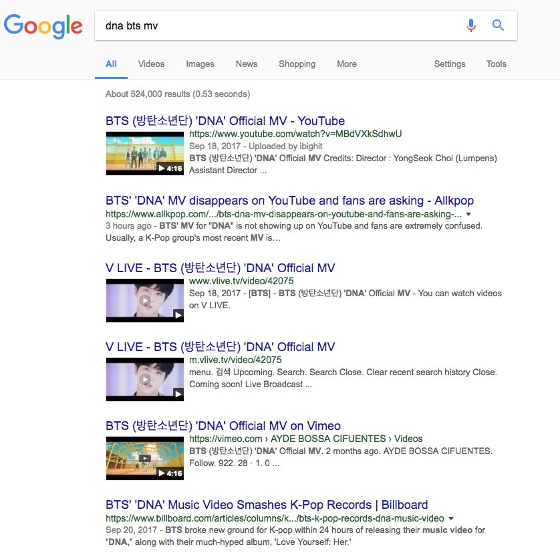Screen dimensions: 560x555
Task: Open the first V LIVE 'DNA' Official MV title
Action: pos(221,267)
